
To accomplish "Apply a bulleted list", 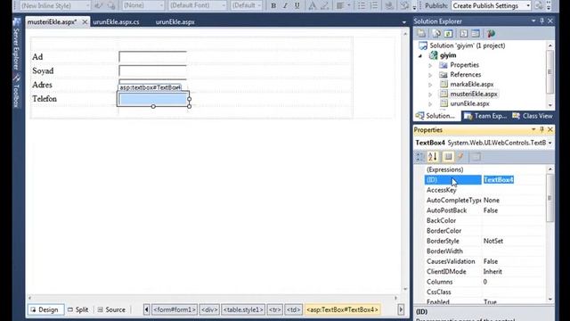I will [x=362, y=5].
